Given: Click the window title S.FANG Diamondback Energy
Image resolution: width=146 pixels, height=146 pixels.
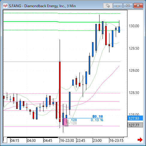Looking at the screenshot, I should pyautogui.click(x=42, y=6).
